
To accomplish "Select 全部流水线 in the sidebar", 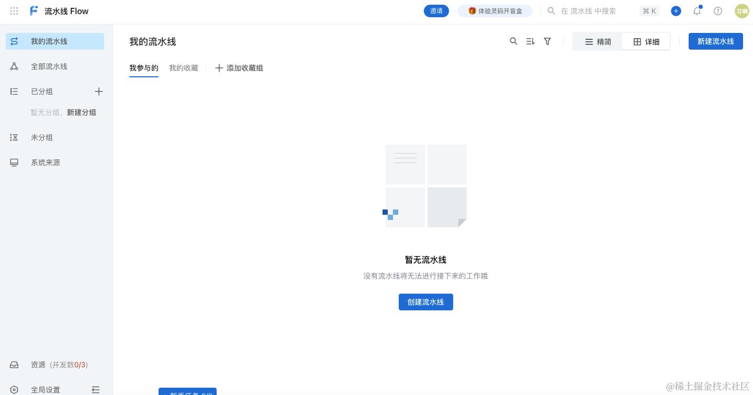I will pyautogui.click(x=55, y=66).
